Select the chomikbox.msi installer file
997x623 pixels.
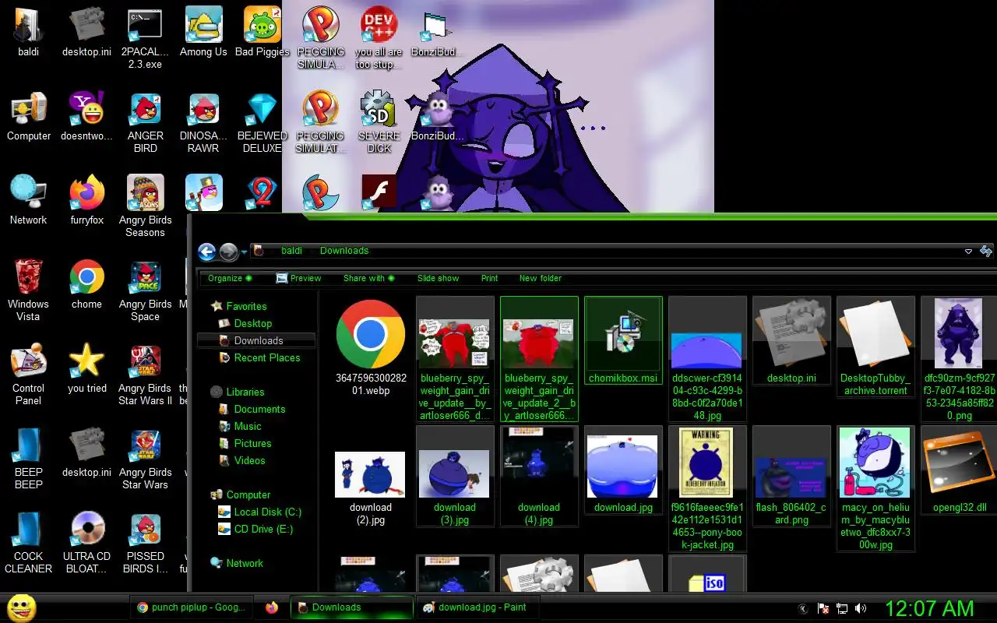(623, 341)
